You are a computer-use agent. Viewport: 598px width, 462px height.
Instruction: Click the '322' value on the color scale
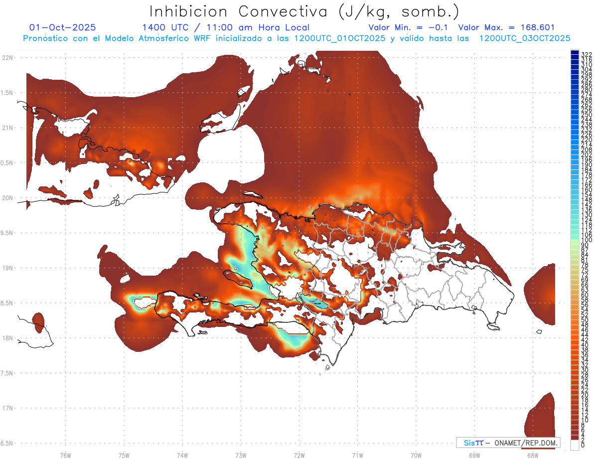coord(586,54)
